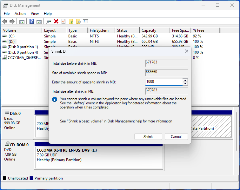
Task: Click the Total size before shrink field
Action: [x=167, y=63]
